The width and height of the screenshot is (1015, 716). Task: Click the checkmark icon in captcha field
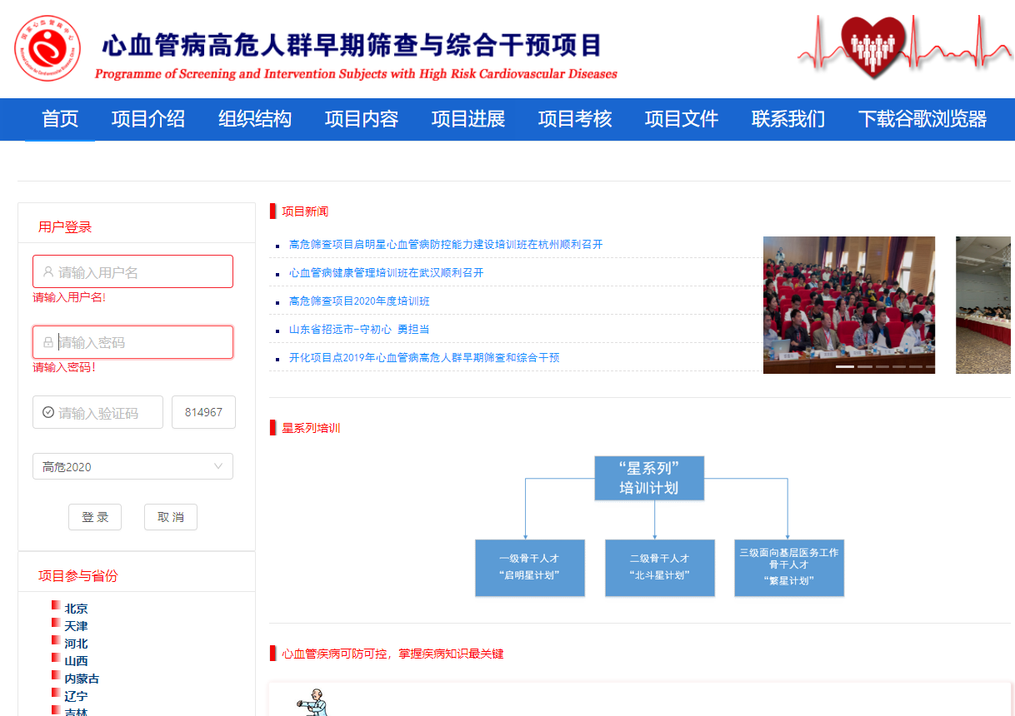48,412
